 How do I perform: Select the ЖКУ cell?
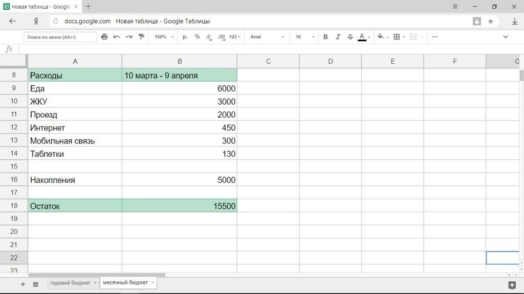point(75,102)
